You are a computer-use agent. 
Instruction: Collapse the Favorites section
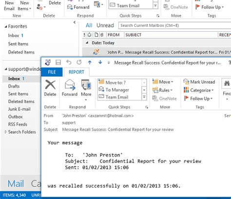[x=6, y=26]
